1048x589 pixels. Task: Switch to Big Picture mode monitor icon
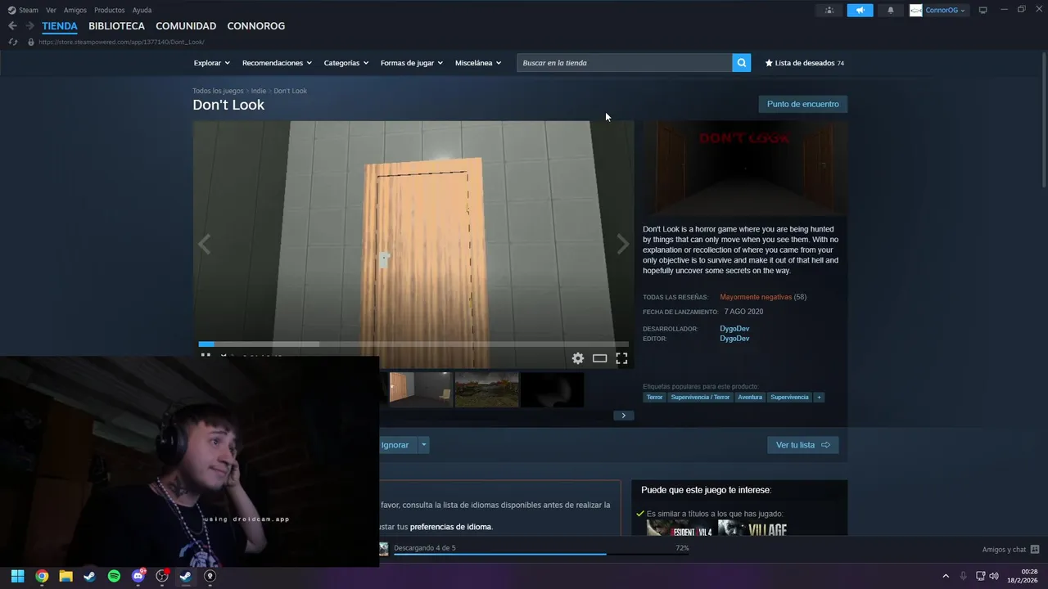(983, 10)
